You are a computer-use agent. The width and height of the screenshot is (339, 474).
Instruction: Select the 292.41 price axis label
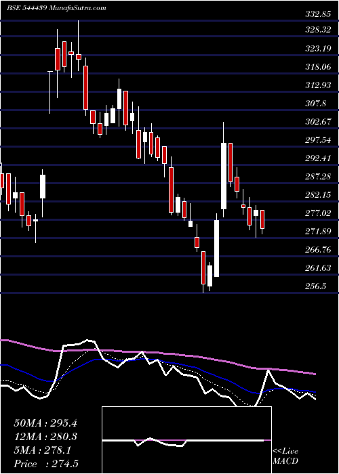coord(317,158)
